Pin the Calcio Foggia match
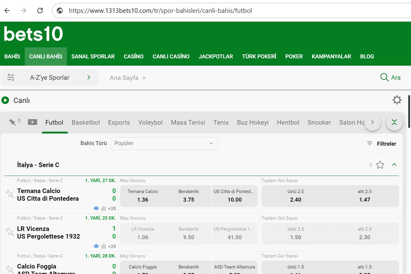The width and height of the screenshot is (411, 274). pyautogui.click(x=9, y=269)
